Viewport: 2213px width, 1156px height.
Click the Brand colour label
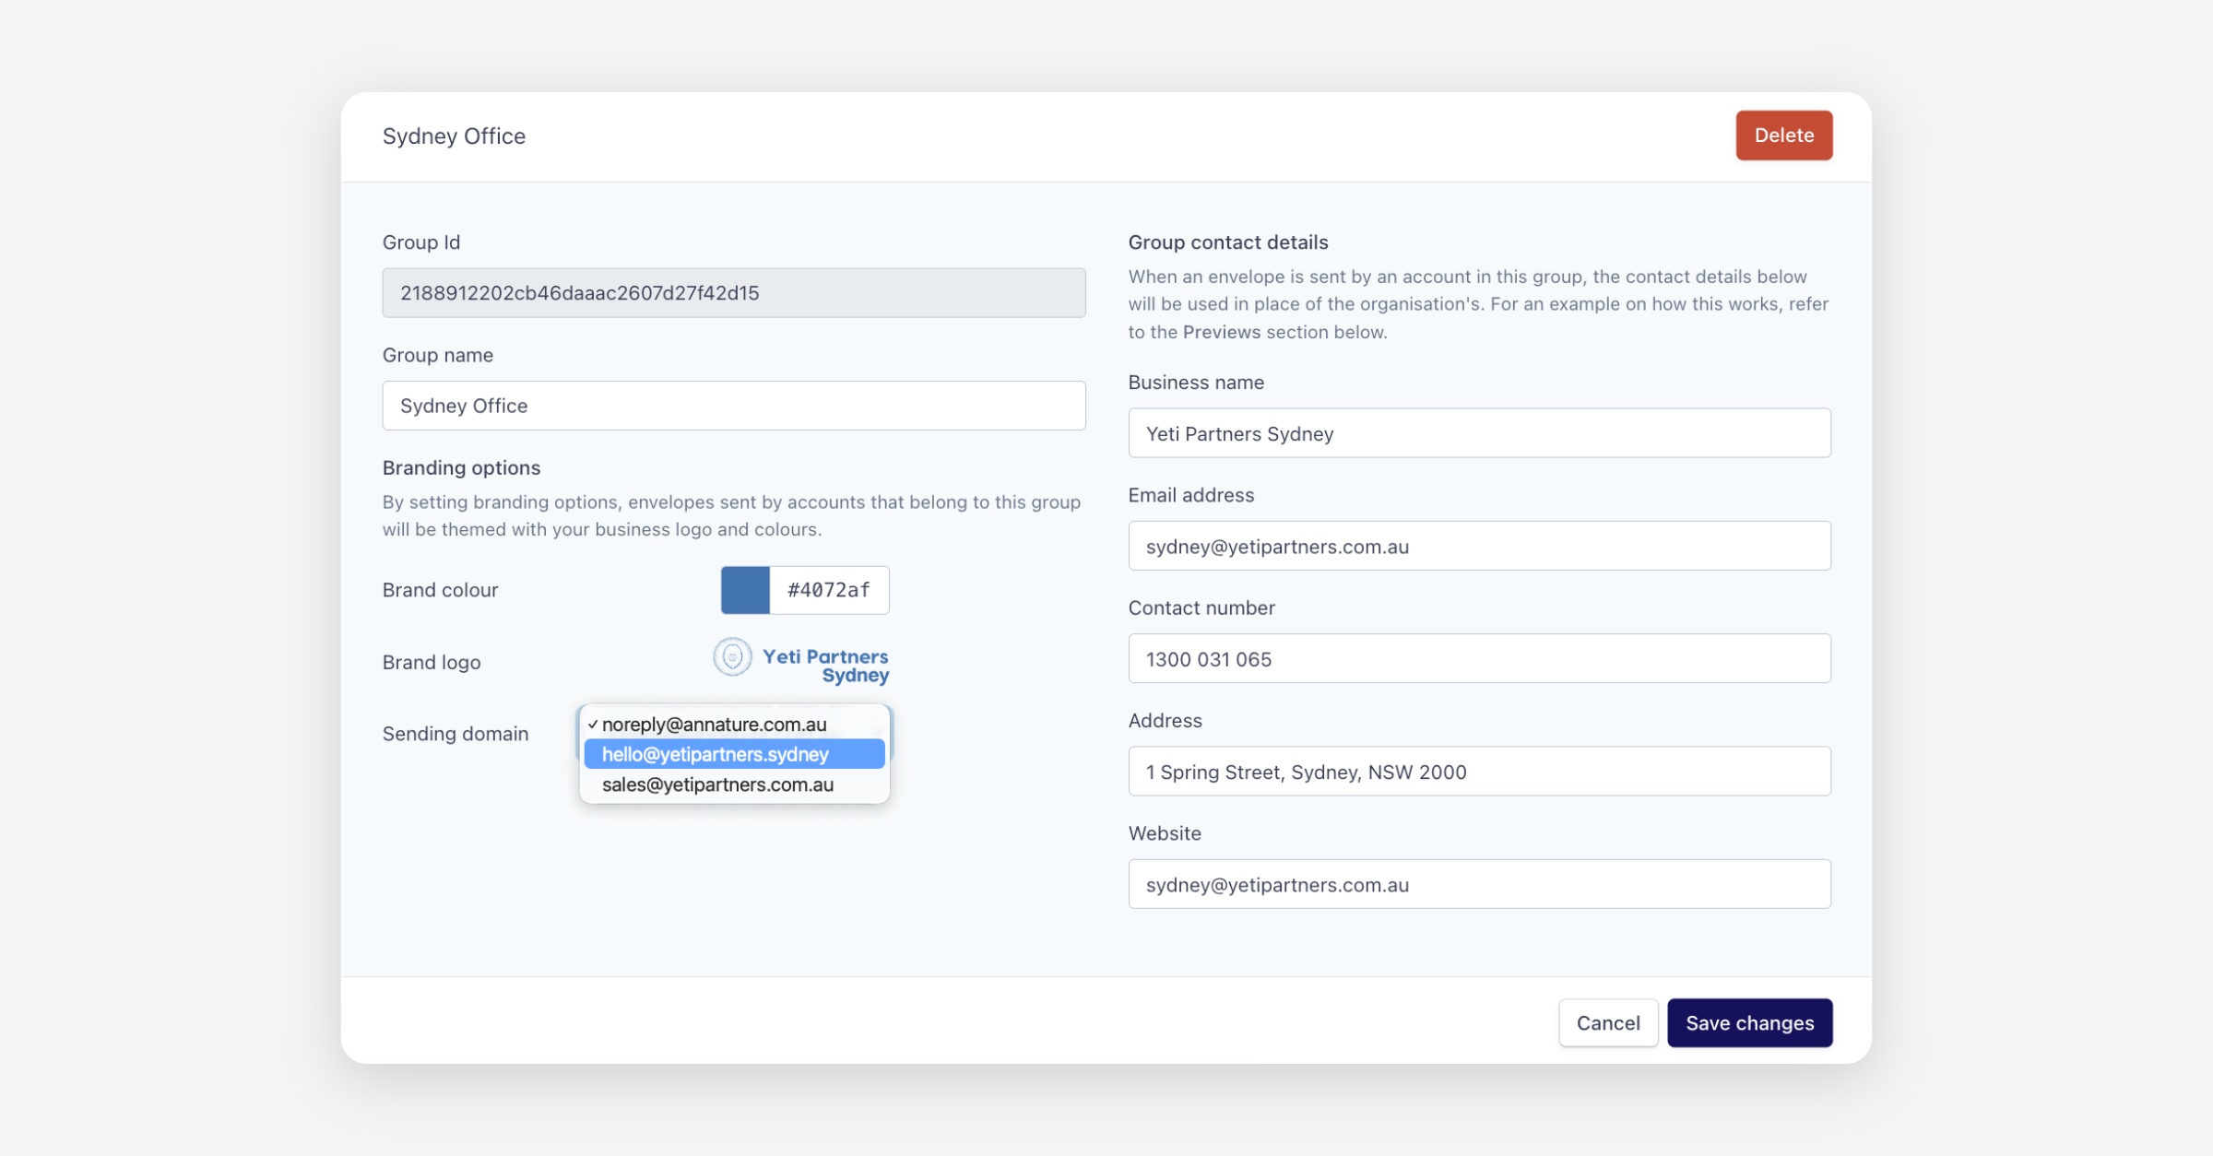pos(440,590)
